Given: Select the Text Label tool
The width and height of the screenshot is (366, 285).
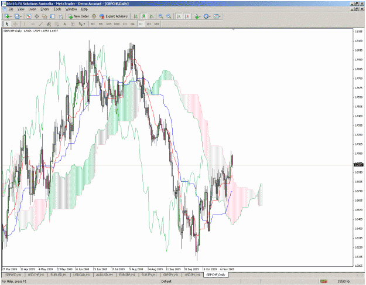Looking at the screenshot, I should (73, 24).
